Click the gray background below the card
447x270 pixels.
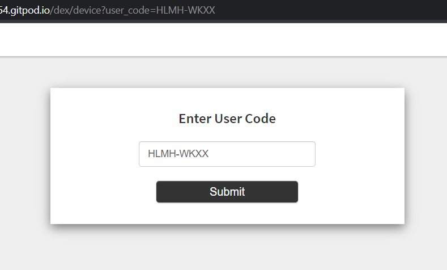coord(227,250)
